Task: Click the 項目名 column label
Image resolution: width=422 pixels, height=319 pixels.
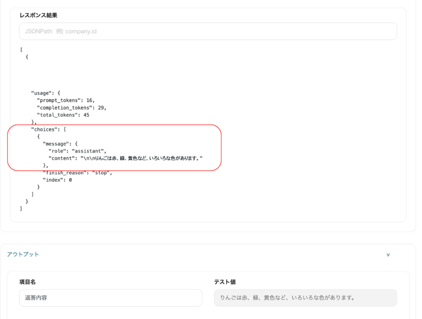Action: click(28, 282)
